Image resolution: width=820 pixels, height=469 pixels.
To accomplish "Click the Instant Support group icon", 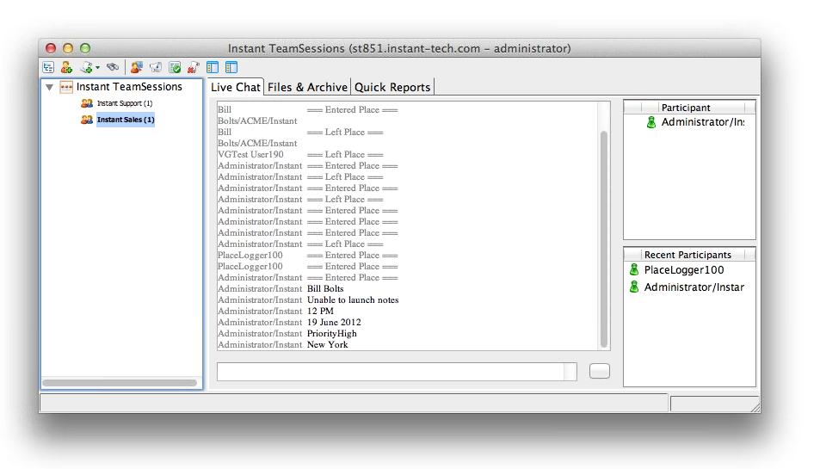I will point(87,103).
